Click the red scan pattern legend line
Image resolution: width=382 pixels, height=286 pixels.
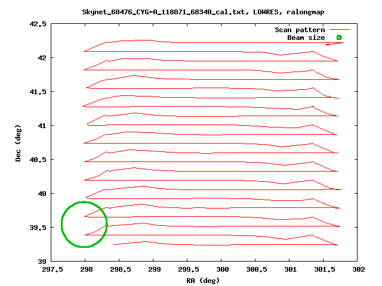tap(339, 30)
